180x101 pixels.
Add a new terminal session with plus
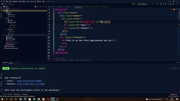pos(15,63)
